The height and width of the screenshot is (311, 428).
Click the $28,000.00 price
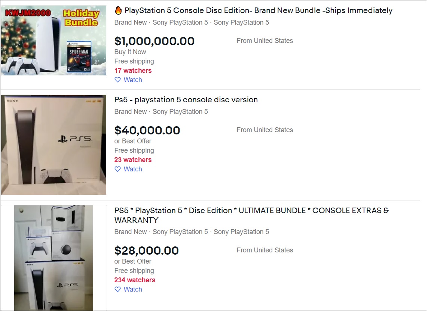[146, 251]
